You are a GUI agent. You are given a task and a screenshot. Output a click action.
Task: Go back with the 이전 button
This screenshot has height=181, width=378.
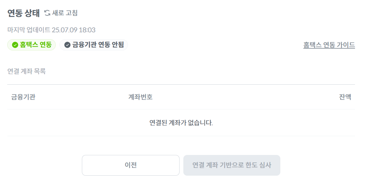(x=130, y=165)
